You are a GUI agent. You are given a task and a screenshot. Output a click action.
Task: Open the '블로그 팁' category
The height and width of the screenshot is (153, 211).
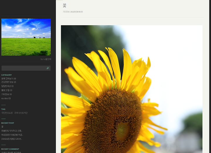tap(7, 90)
